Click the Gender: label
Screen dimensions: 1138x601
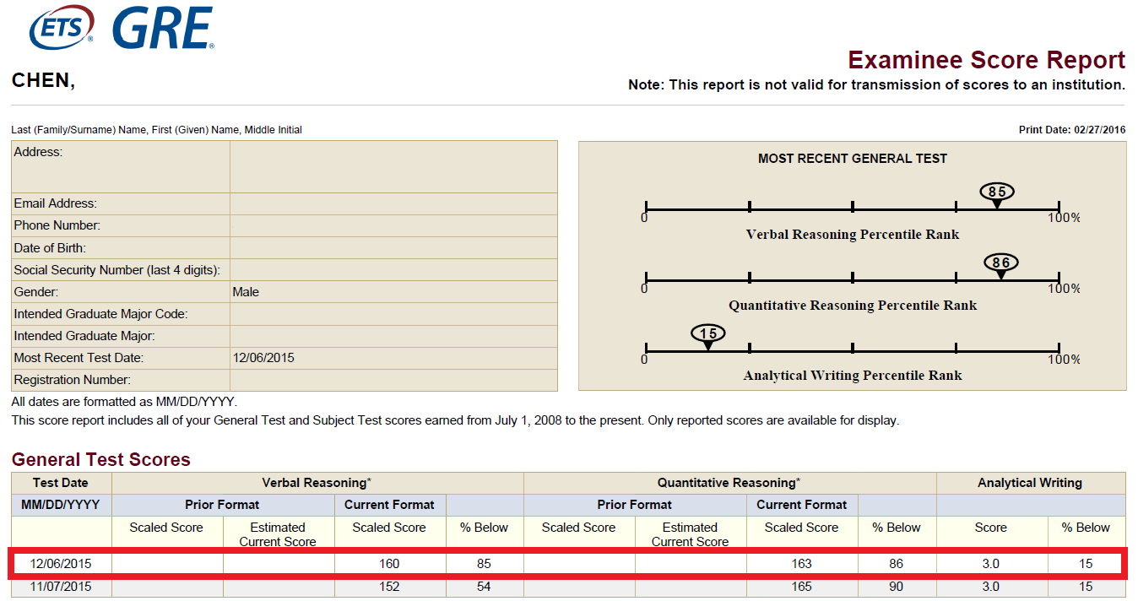[35, 292]
